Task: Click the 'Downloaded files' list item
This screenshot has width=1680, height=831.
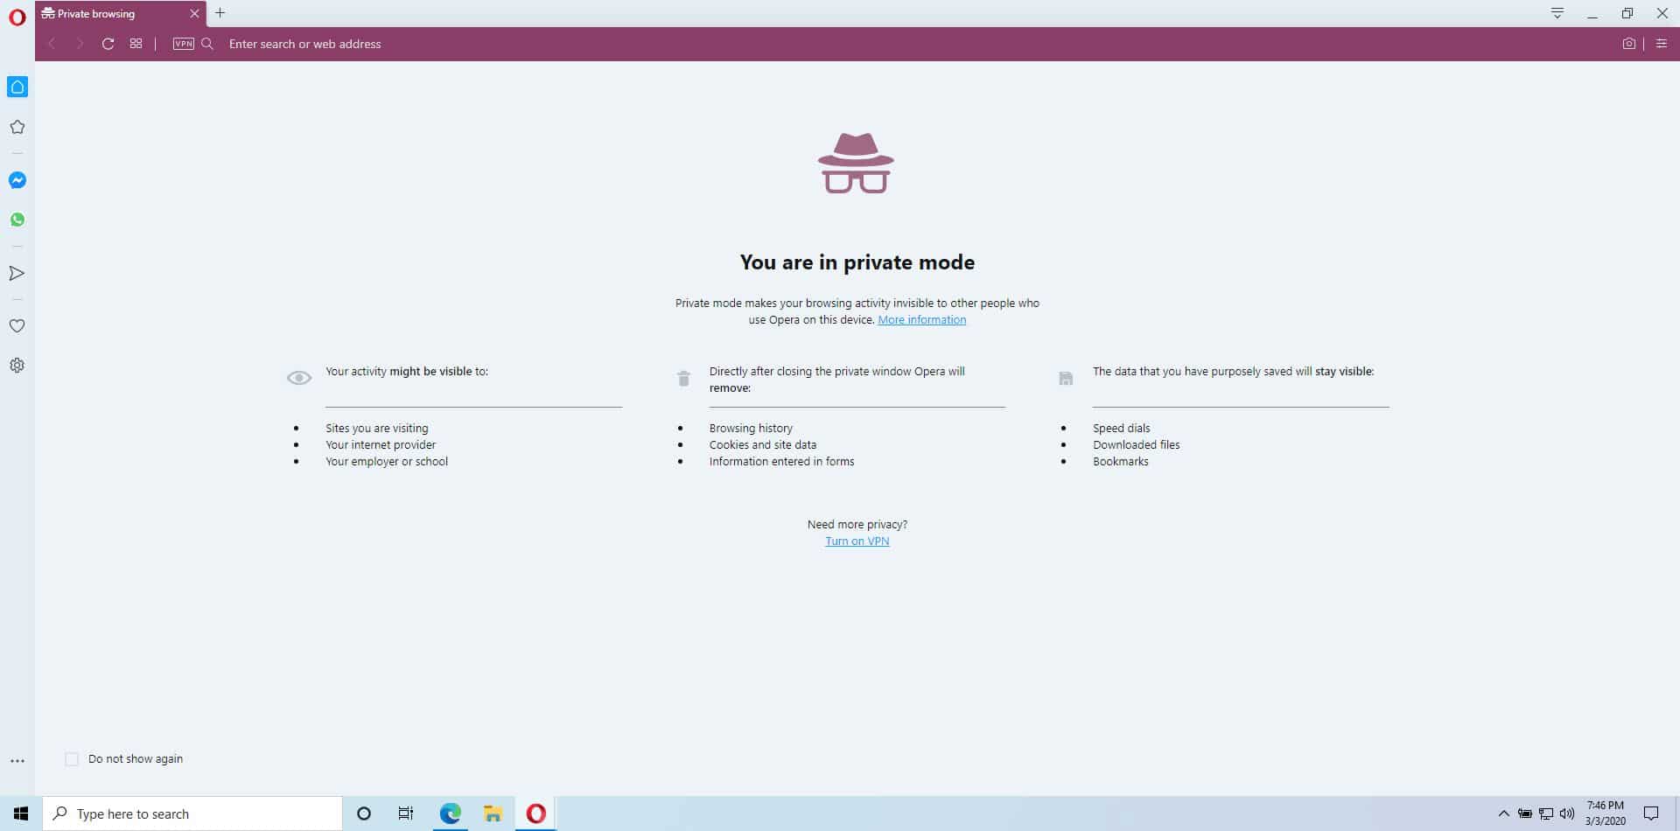Action: point(1136,445)
